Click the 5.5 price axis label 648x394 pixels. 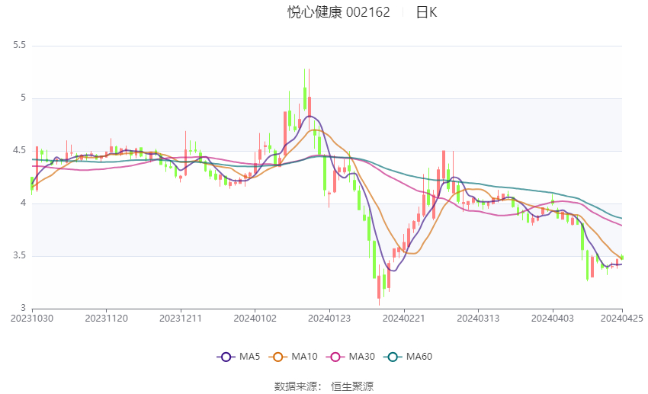[19, 45]
